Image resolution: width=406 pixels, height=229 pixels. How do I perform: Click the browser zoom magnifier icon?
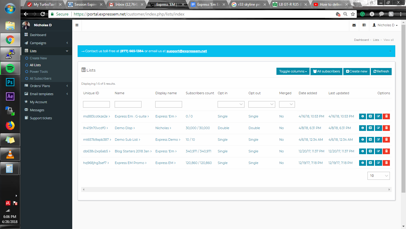coord(345,14)
